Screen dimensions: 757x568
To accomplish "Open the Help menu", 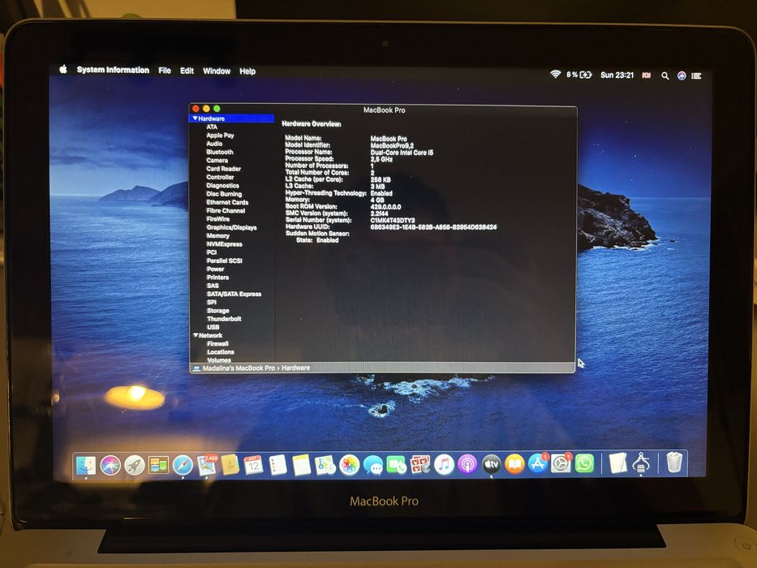I will coord(247,71).
